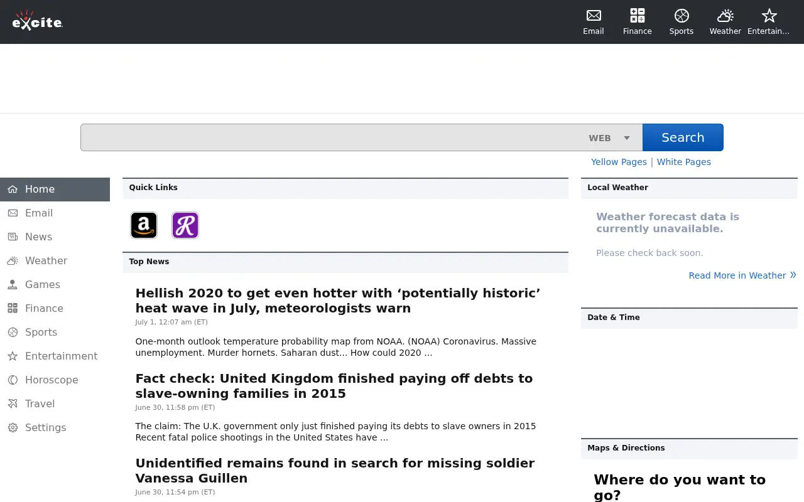
Task: Open the United Kingdom debts fact check headline
Action: click(334, 386)
